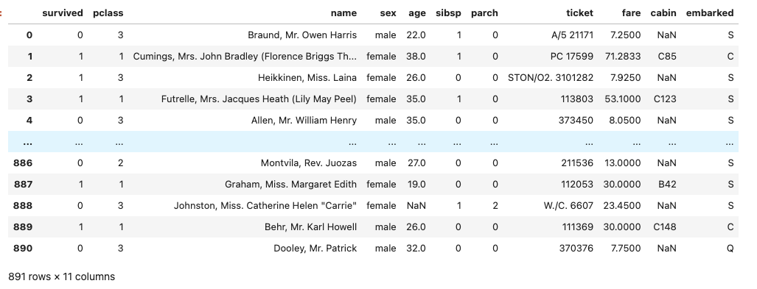Select the 'fare' column header
This screenshot has width=757, height=289.
631,13
